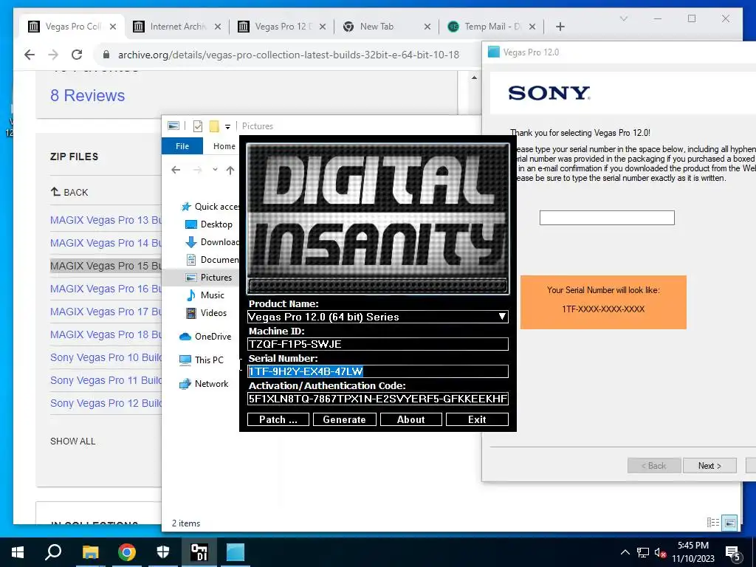The height and width of the screenshot is (567, 756).
Task: Click New Folder icon in Explorer title bar
Action: 214,126
